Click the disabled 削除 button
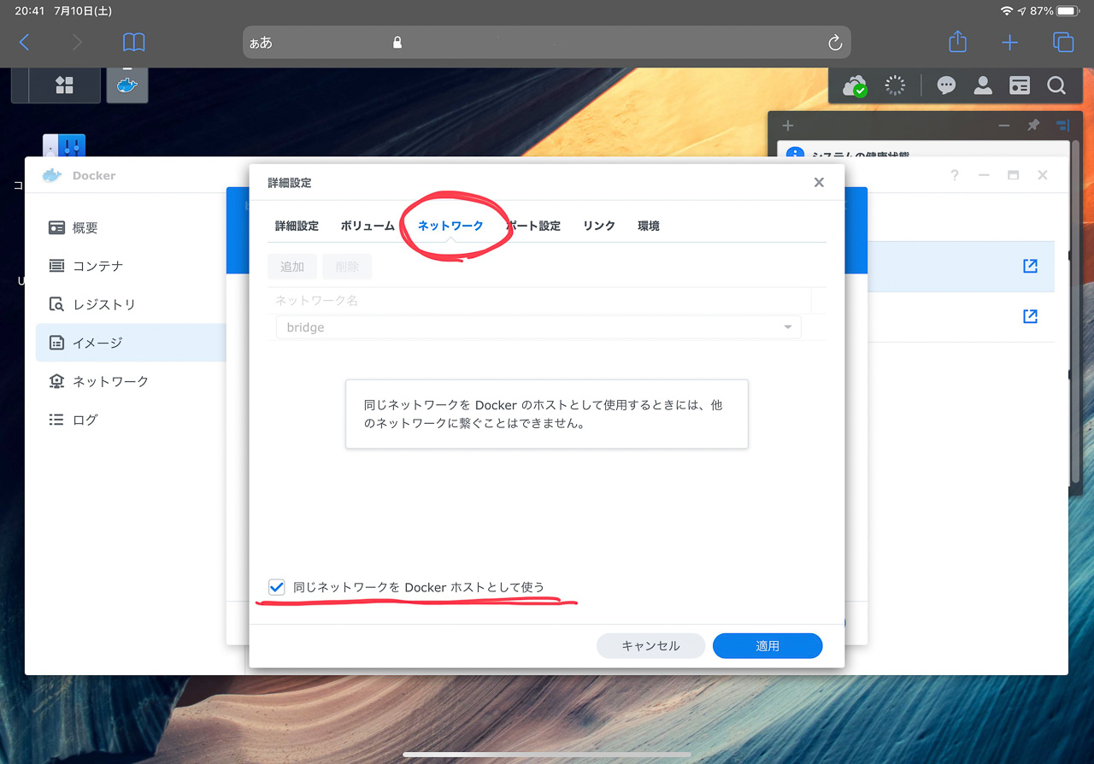This screenshot has height=764, width=1094. pos(347,267)
